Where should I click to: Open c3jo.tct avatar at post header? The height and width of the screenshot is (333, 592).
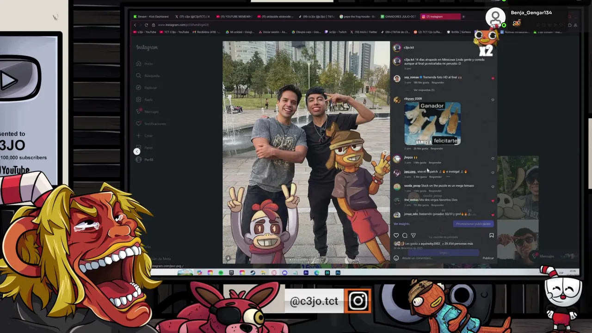coord(397,48)
